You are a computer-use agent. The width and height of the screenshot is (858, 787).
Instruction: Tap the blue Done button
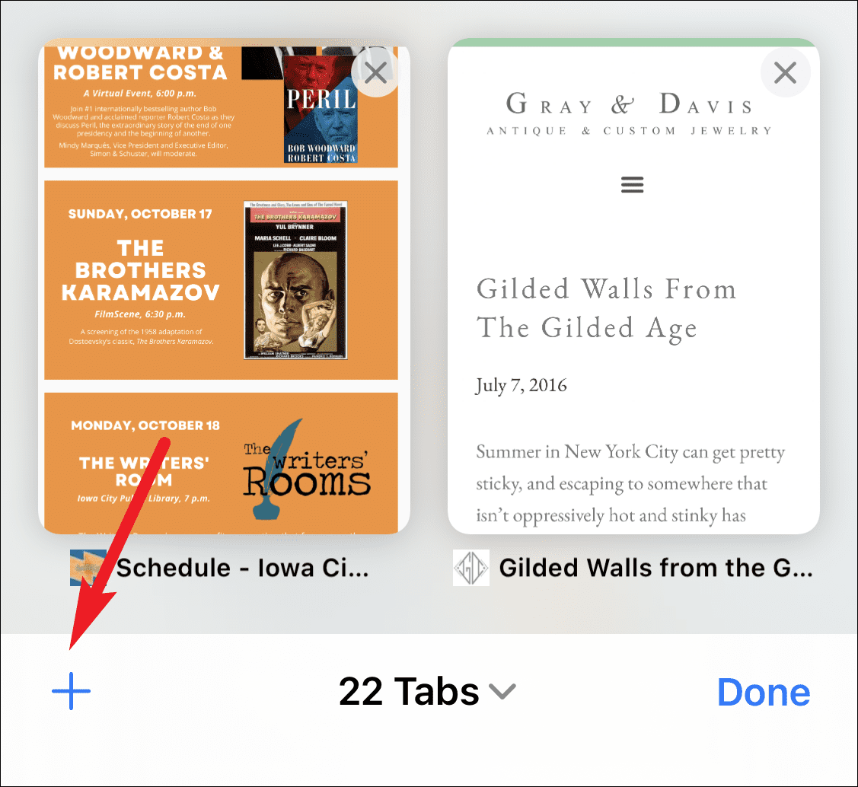(x=764, y=693)
